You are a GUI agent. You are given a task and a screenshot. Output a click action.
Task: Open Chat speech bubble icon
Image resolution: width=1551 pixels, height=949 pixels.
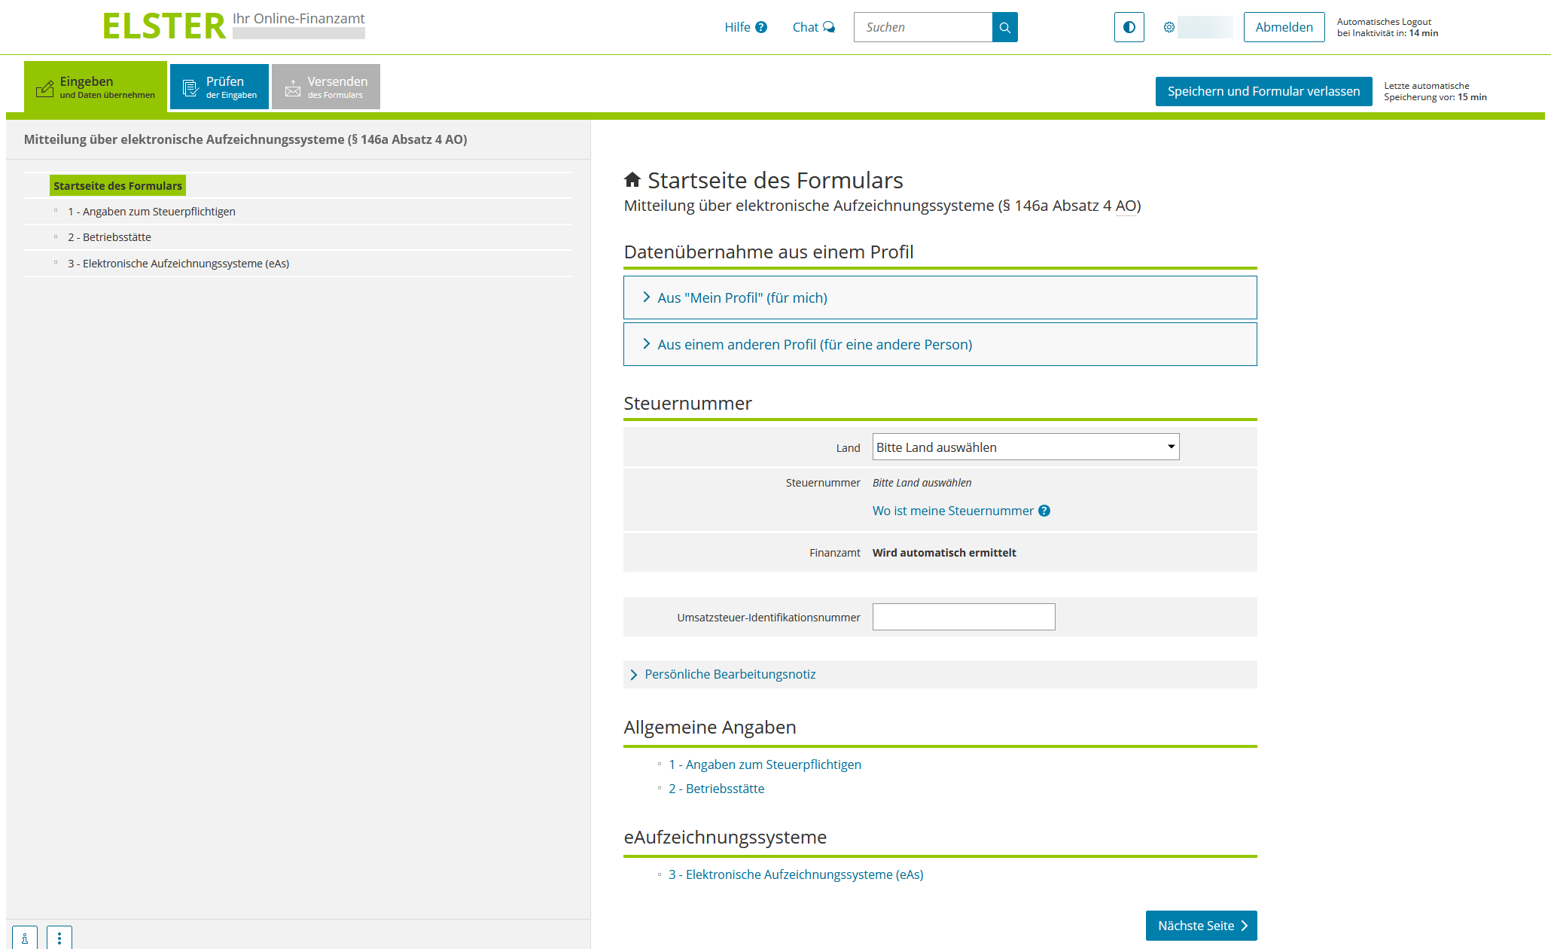pyautogui.click(x=829, y=28)
